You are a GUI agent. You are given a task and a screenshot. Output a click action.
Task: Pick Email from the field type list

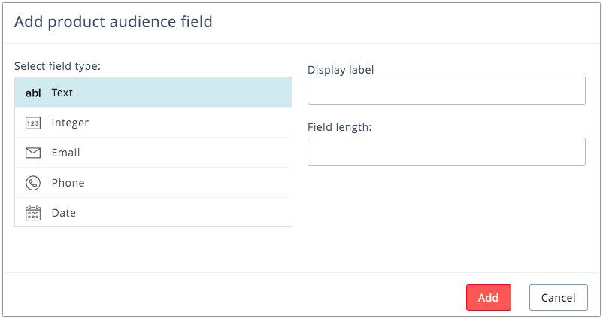tap(65, 153)
